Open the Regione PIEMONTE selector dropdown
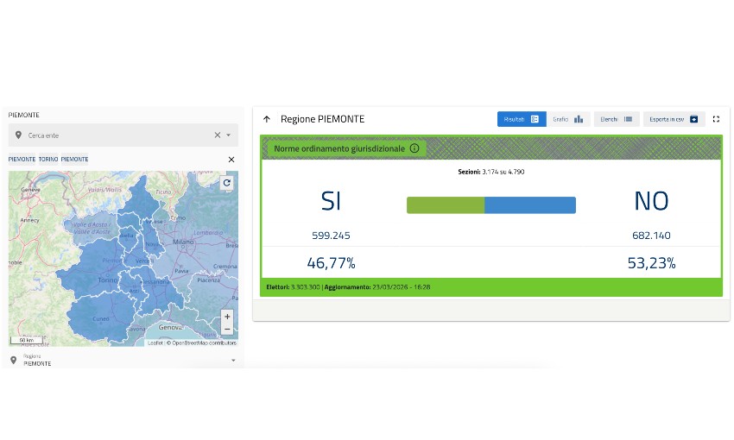This screenshot has width=734, height=440. coord(232,360)
